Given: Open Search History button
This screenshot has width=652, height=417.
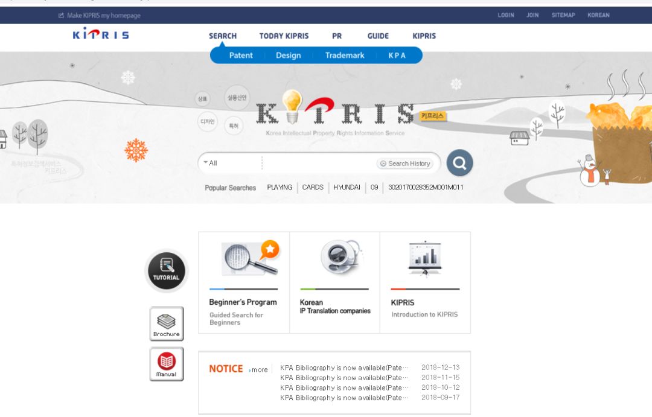Looking at the screenshot, I should (405, 164).
